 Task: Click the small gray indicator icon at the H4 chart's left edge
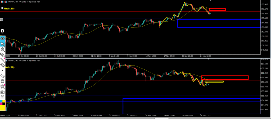click(2, 20)
